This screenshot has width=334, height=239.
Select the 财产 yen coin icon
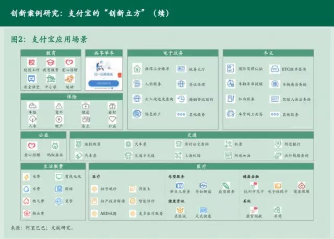click(x=59, y=119)
